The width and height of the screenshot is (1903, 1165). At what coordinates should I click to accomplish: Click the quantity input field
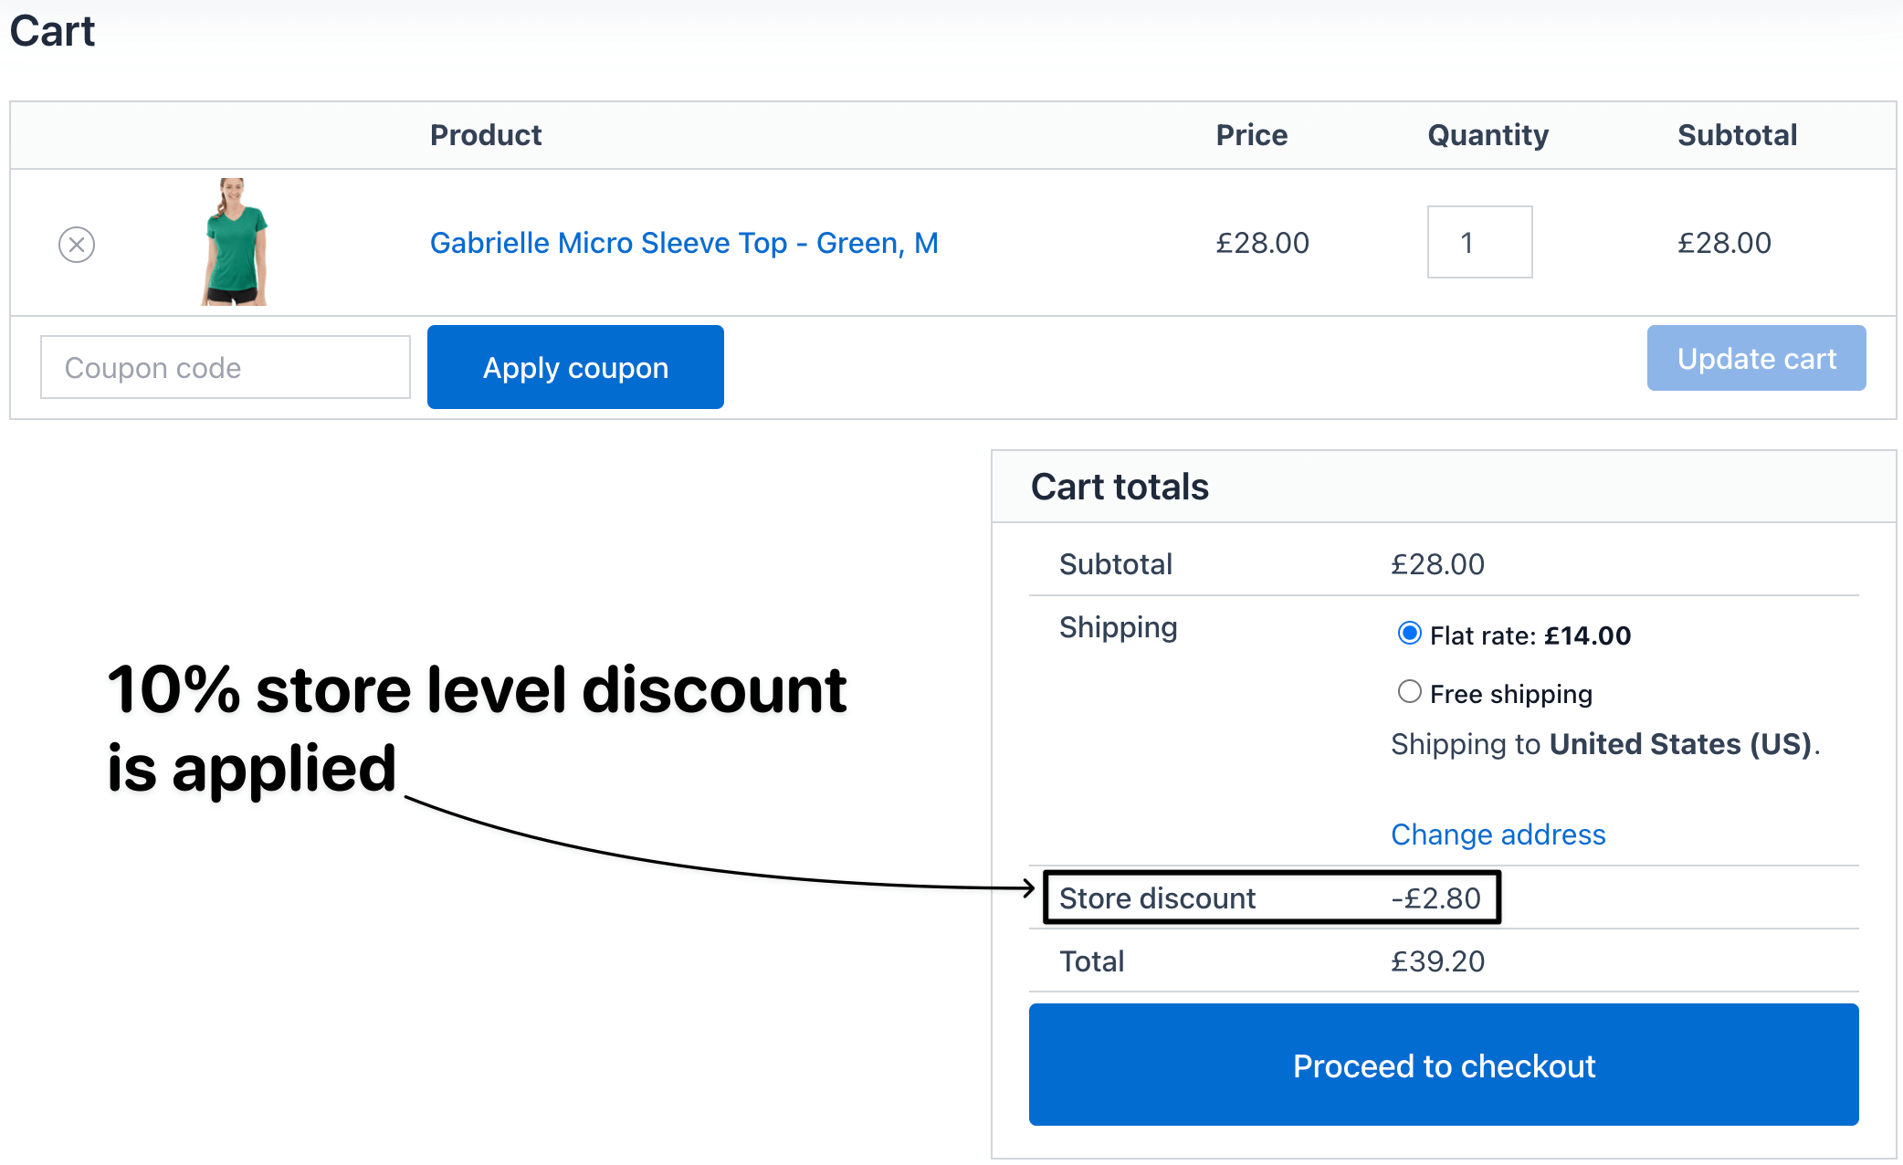pyautogui.click(x=1479, y=242)
